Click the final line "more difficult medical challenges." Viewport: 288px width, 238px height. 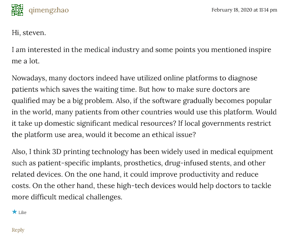(67, 197)
